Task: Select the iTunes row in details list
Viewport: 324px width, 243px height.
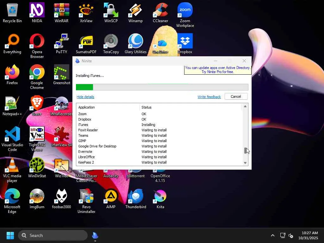Action: 159,125
